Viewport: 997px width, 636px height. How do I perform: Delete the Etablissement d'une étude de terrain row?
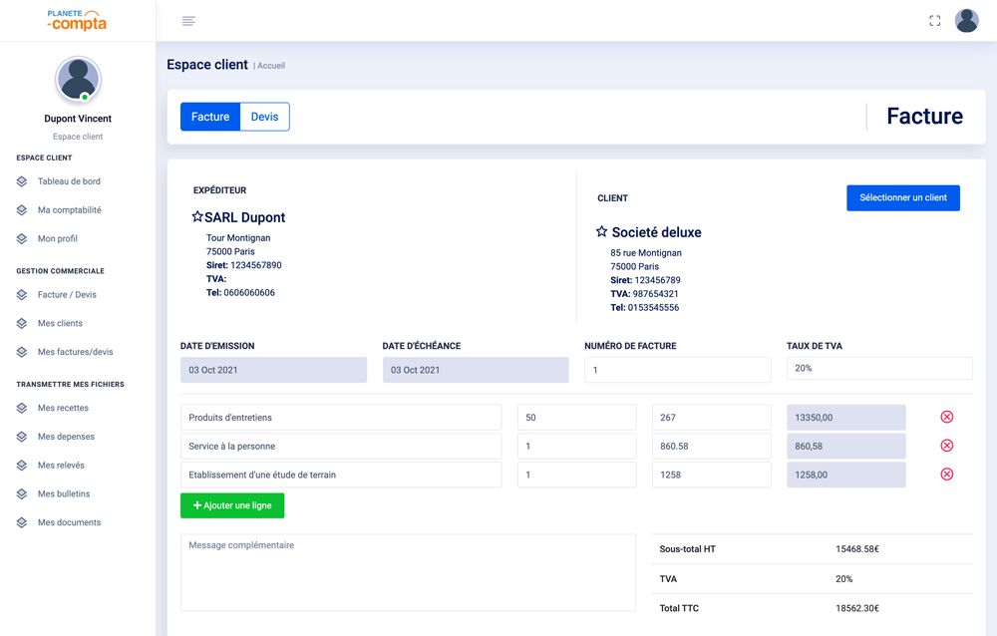click(946, 475)
